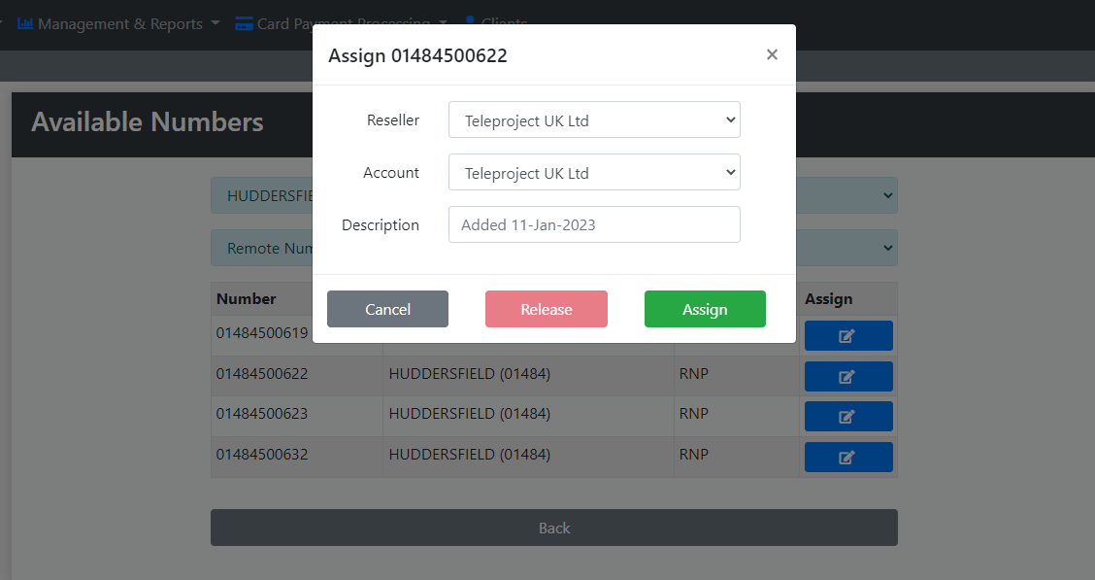1095x580 pixels.
Task: Click HUDDERSFIELD (01484) in 01484500622 row
Action: [x=469, y=374]
